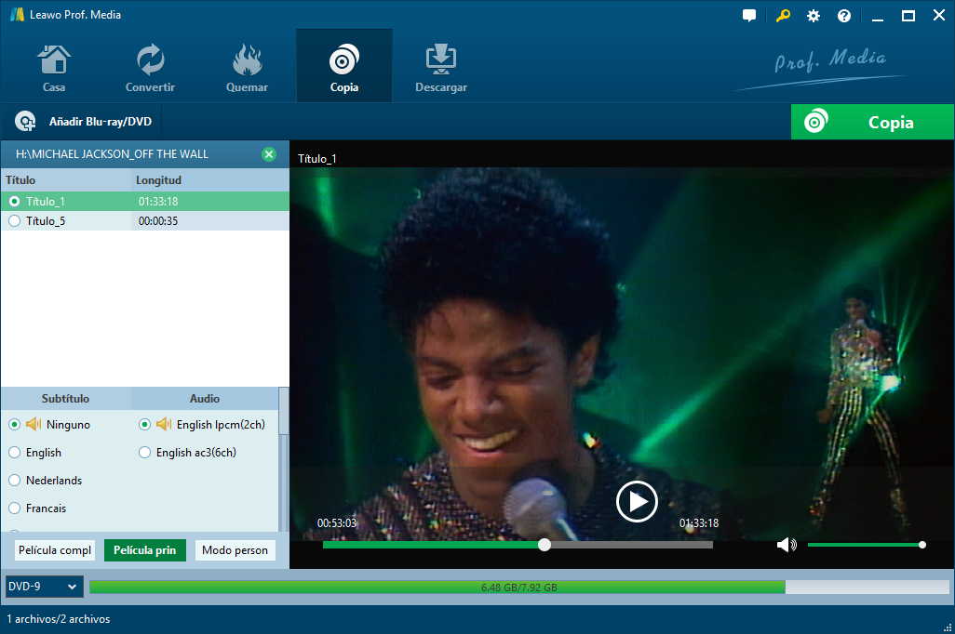This screenshot has width=955, height=634.
Task: Click the 01:33:18 total time in the player
Action: coord(699,523)
